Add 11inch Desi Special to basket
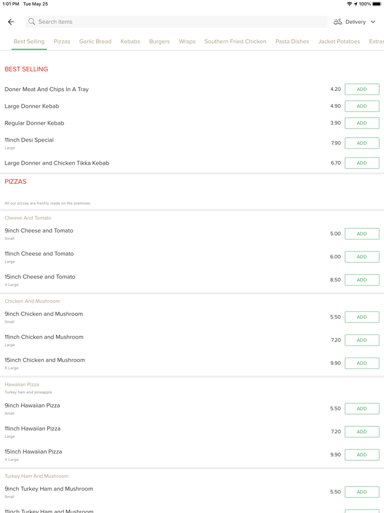384x513 pixels. pos(362,143)
